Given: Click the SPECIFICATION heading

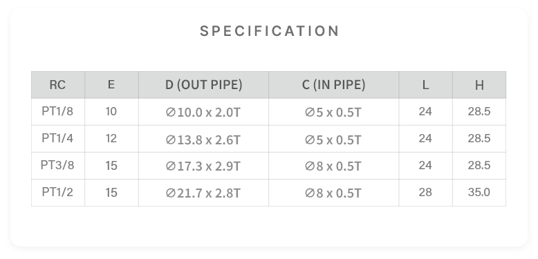Looking at the screenshot, I should (x=269, y=31).
